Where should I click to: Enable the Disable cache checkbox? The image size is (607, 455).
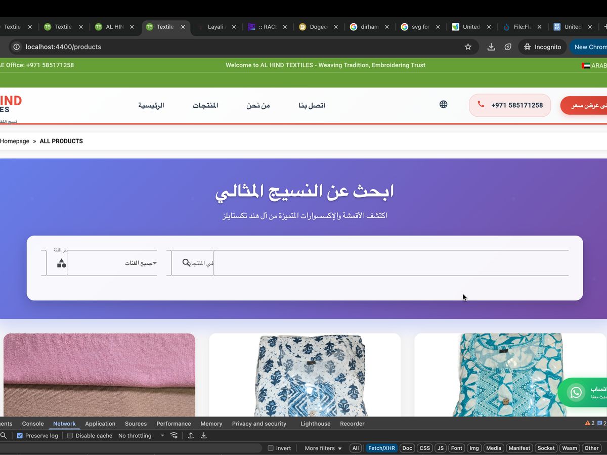(x=70, y=435)
